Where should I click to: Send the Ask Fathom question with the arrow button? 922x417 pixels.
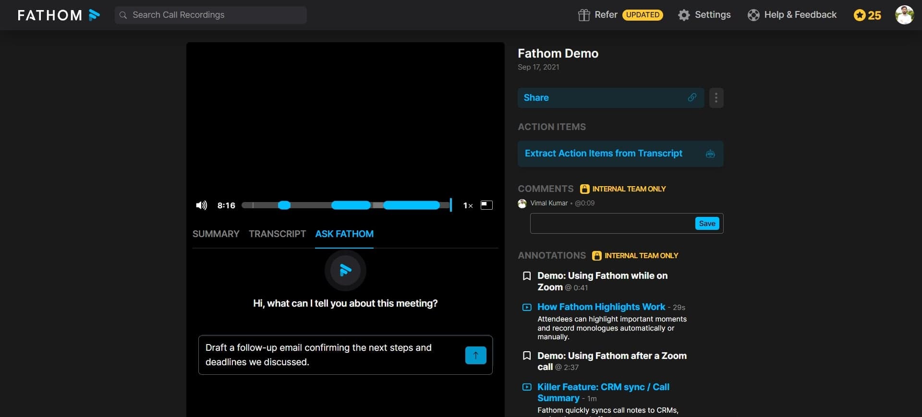[475, 355]
